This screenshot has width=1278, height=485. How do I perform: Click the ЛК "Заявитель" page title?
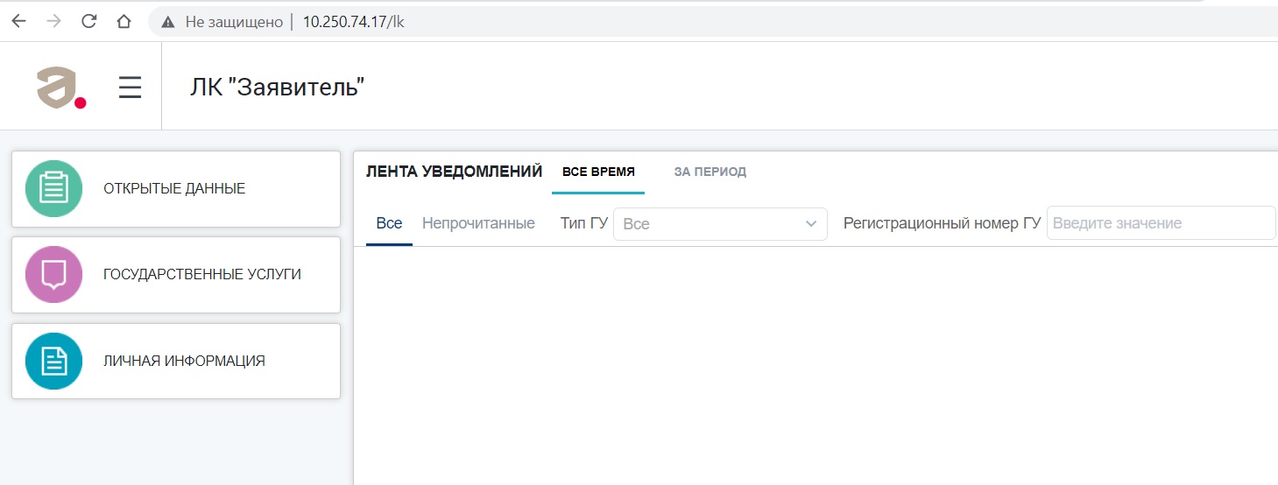276,88
